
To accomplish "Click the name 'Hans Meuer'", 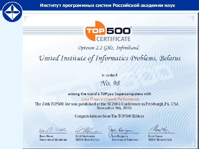I will pyautogui.click(x=46, y=136).
